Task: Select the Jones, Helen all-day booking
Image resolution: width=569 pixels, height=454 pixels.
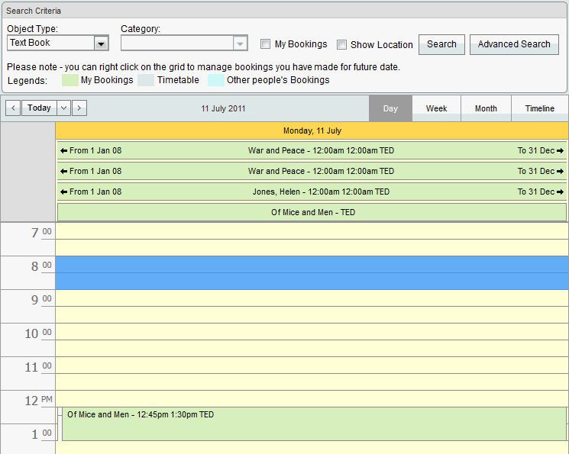Action: coord(312,192)
